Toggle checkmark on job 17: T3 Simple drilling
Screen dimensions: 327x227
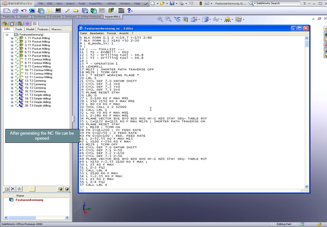(x=17, y=95)
